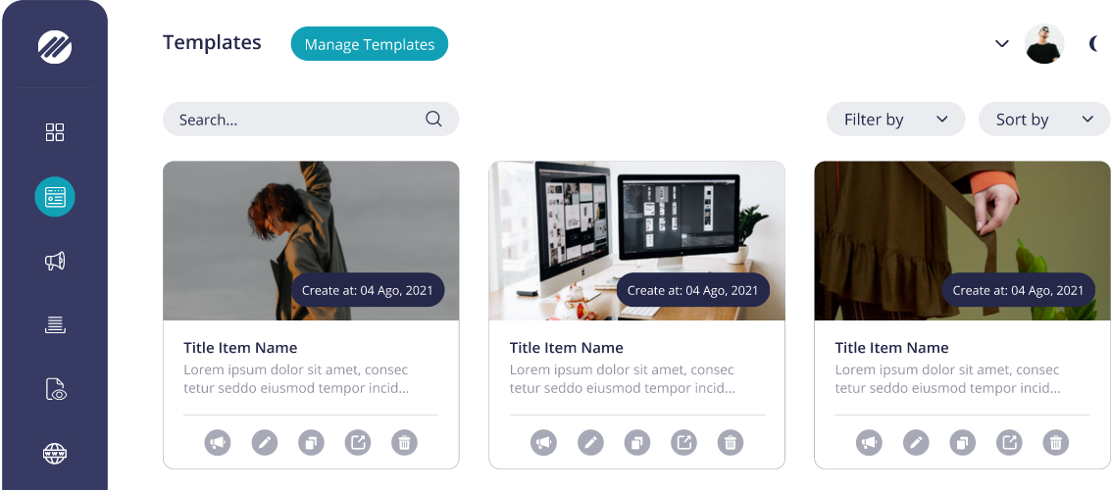Click the Search input field
The height and width of the screenshot is (490, 1111).
311,119
